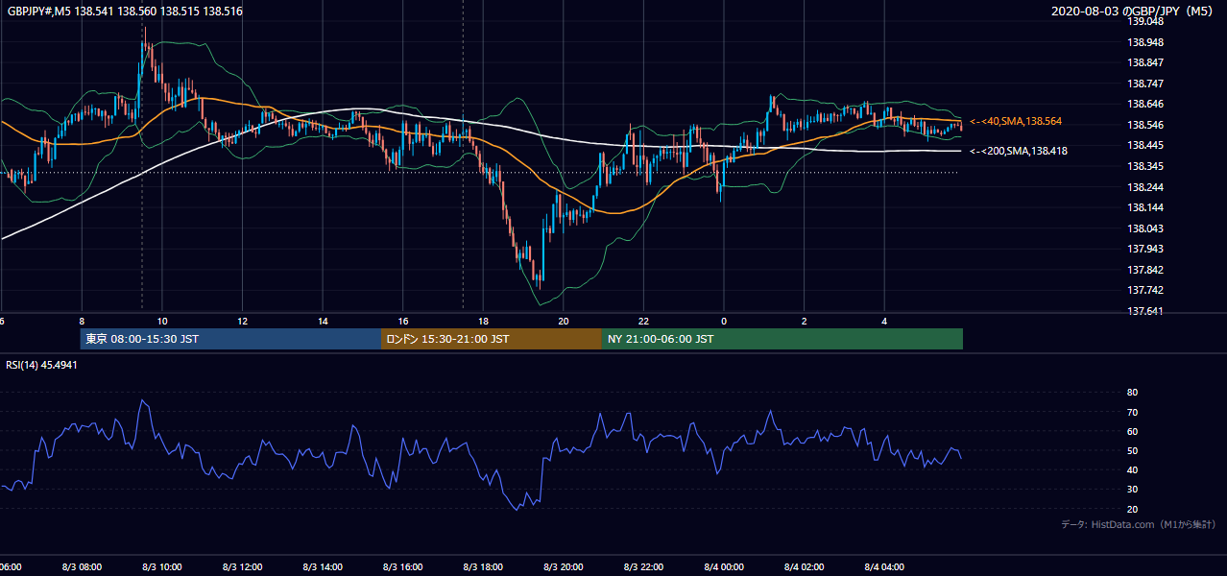Click the 8/4 02:00 time axis label

tap(805, 567)
